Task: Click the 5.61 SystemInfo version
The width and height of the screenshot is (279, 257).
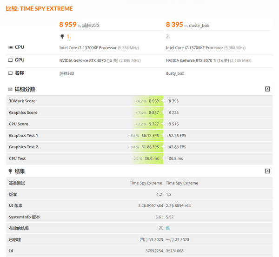Action: pyautogui.click(x=159, y=217)
